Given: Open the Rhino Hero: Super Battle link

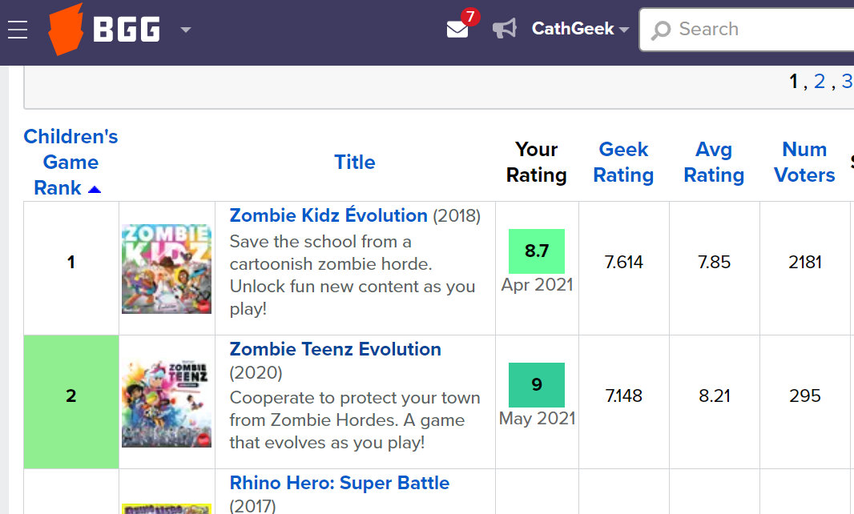Looking at the screenshot, I should [x=339, y=483].
